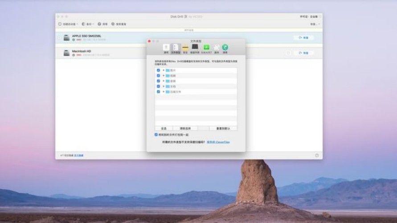Open the dark disk list preferences tab
The image size is (397, 223).
[x=195, y=49]
